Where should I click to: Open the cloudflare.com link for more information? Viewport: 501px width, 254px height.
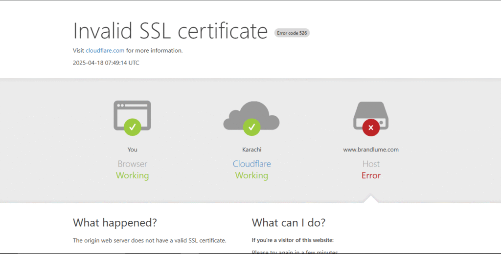click(x=105, y=50)
